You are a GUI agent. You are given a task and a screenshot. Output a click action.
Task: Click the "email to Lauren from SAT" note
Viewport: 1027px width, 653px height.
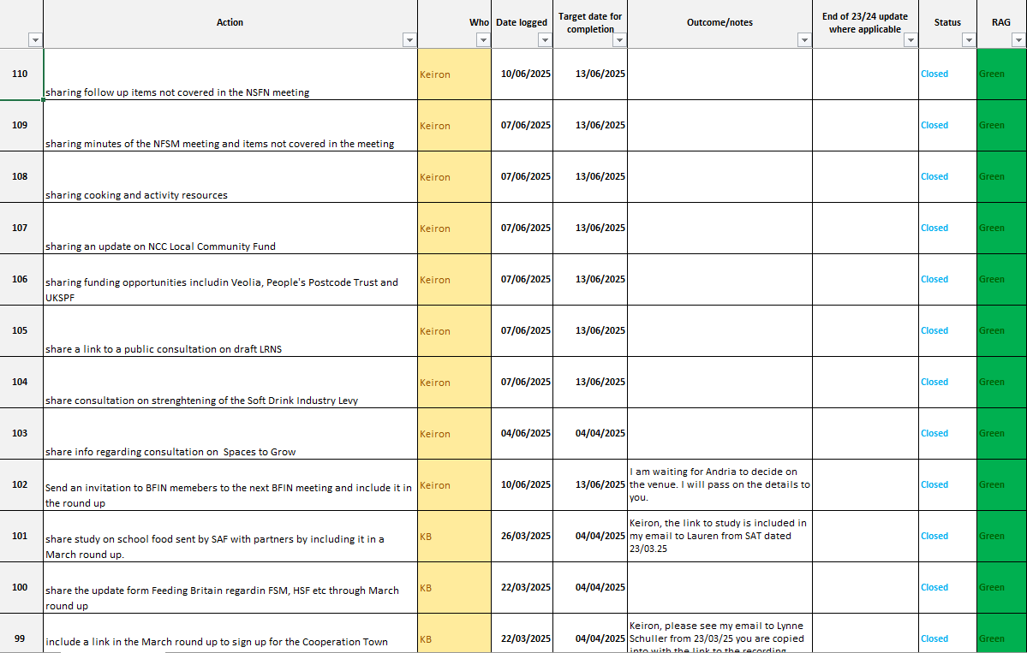719,537
